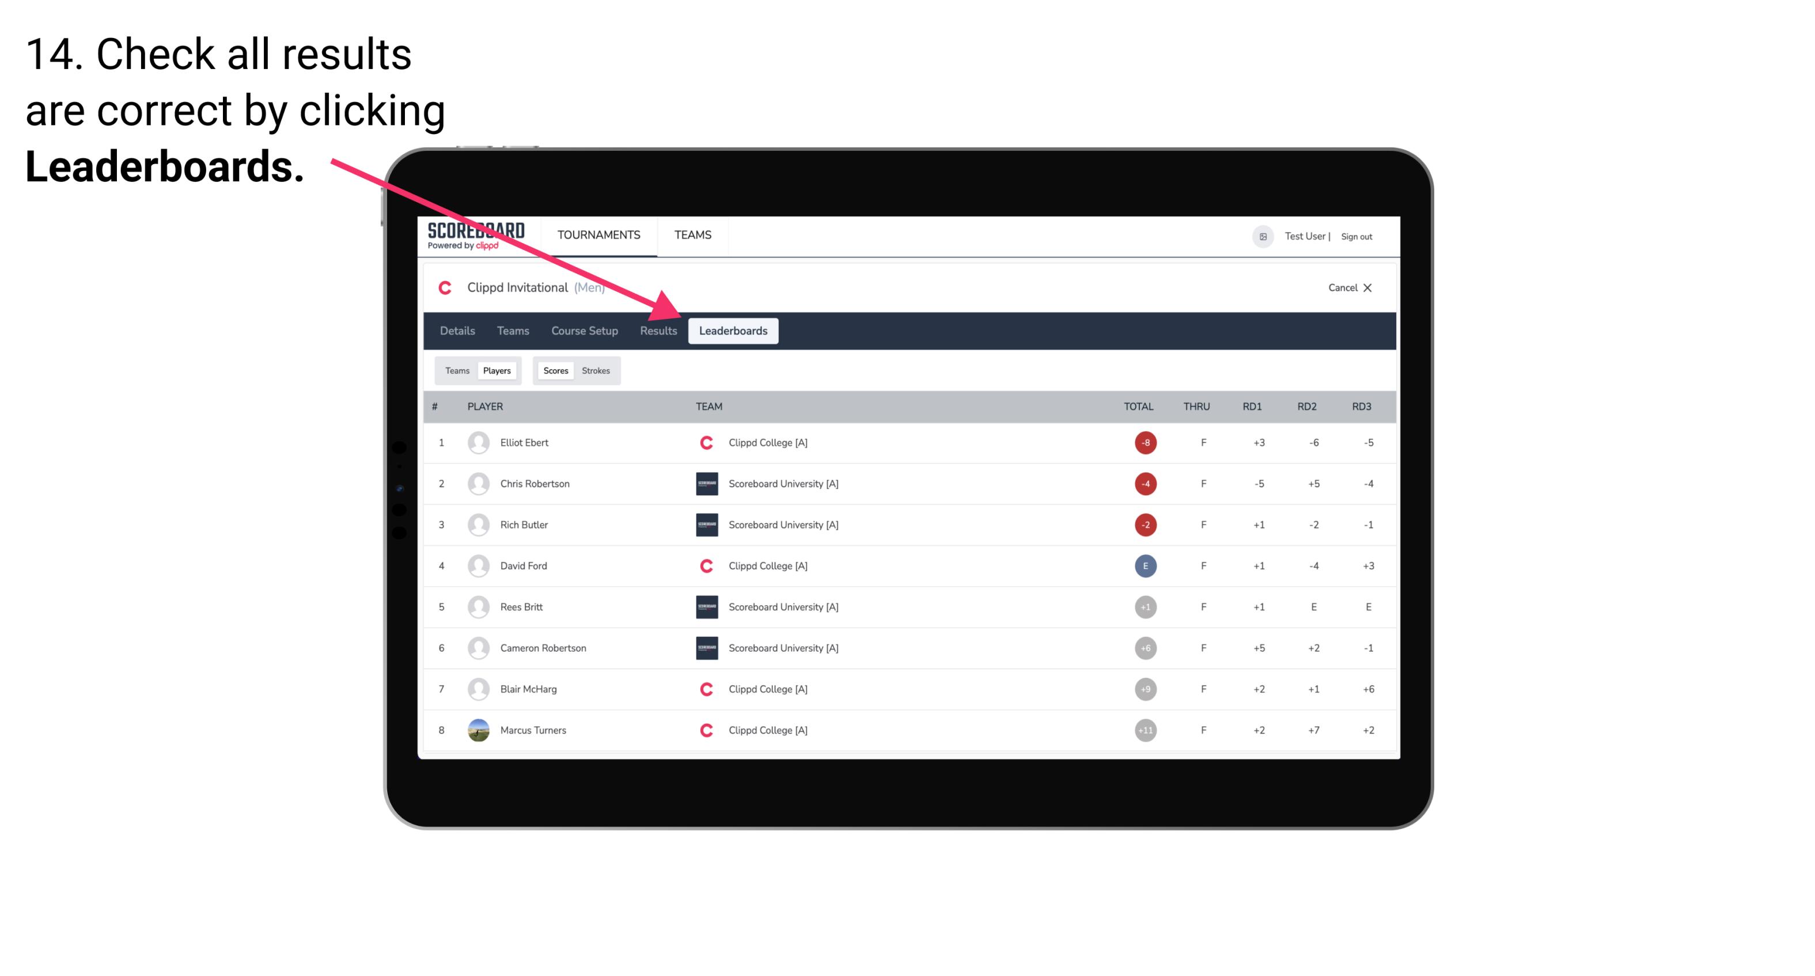
Task: Click the Leaderboards tab
Action: [x=733, y=331]
